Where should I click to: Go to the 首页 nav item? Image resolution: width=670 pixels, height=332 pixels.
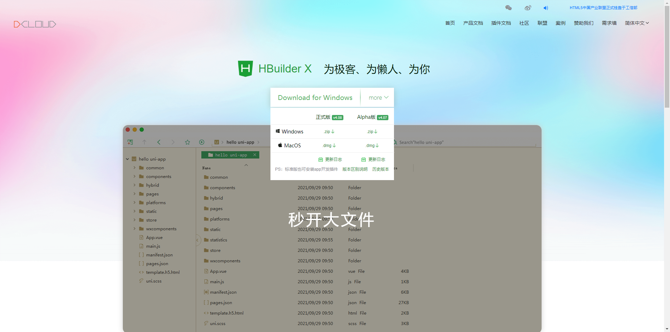[450, 23]
